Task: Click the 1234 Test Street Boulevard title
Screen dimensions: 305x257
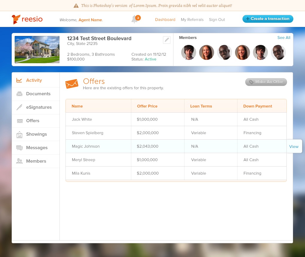Action: coord(99,38)
